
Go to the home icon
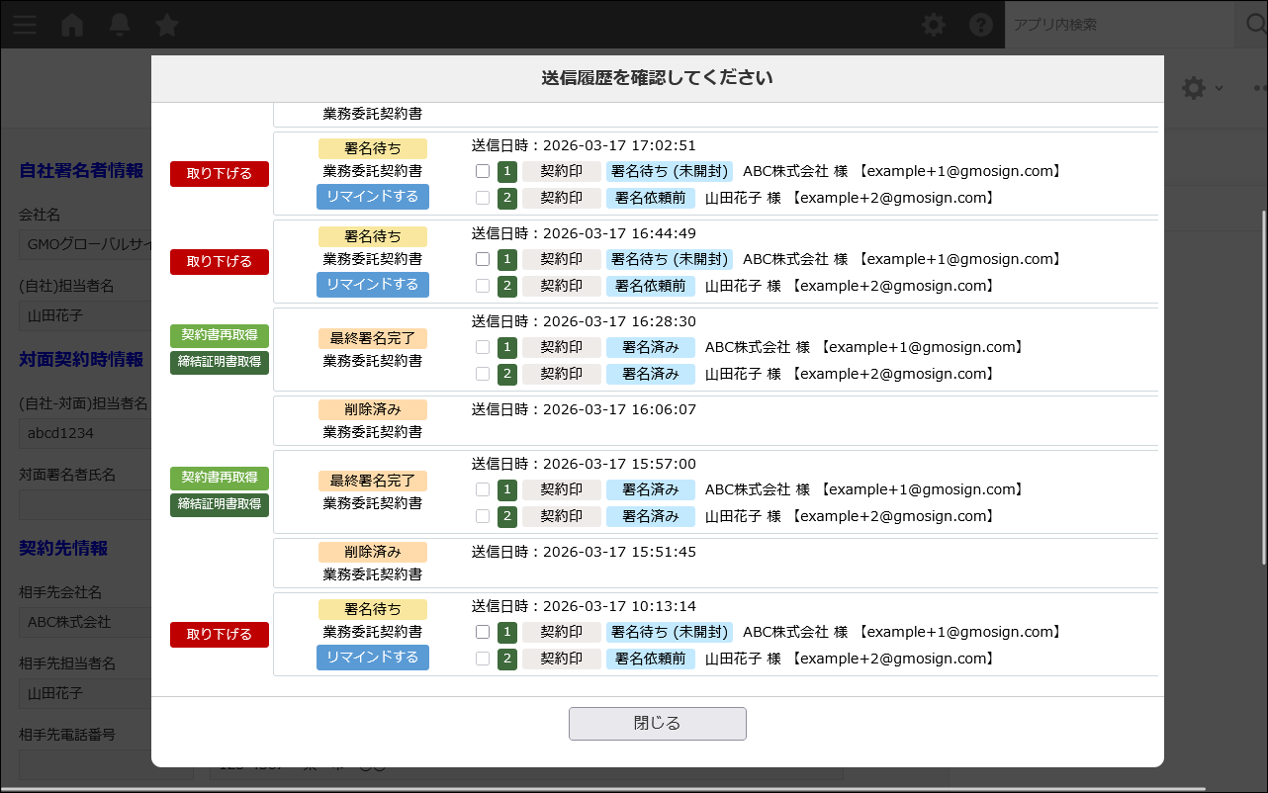[x=72, y=25]
